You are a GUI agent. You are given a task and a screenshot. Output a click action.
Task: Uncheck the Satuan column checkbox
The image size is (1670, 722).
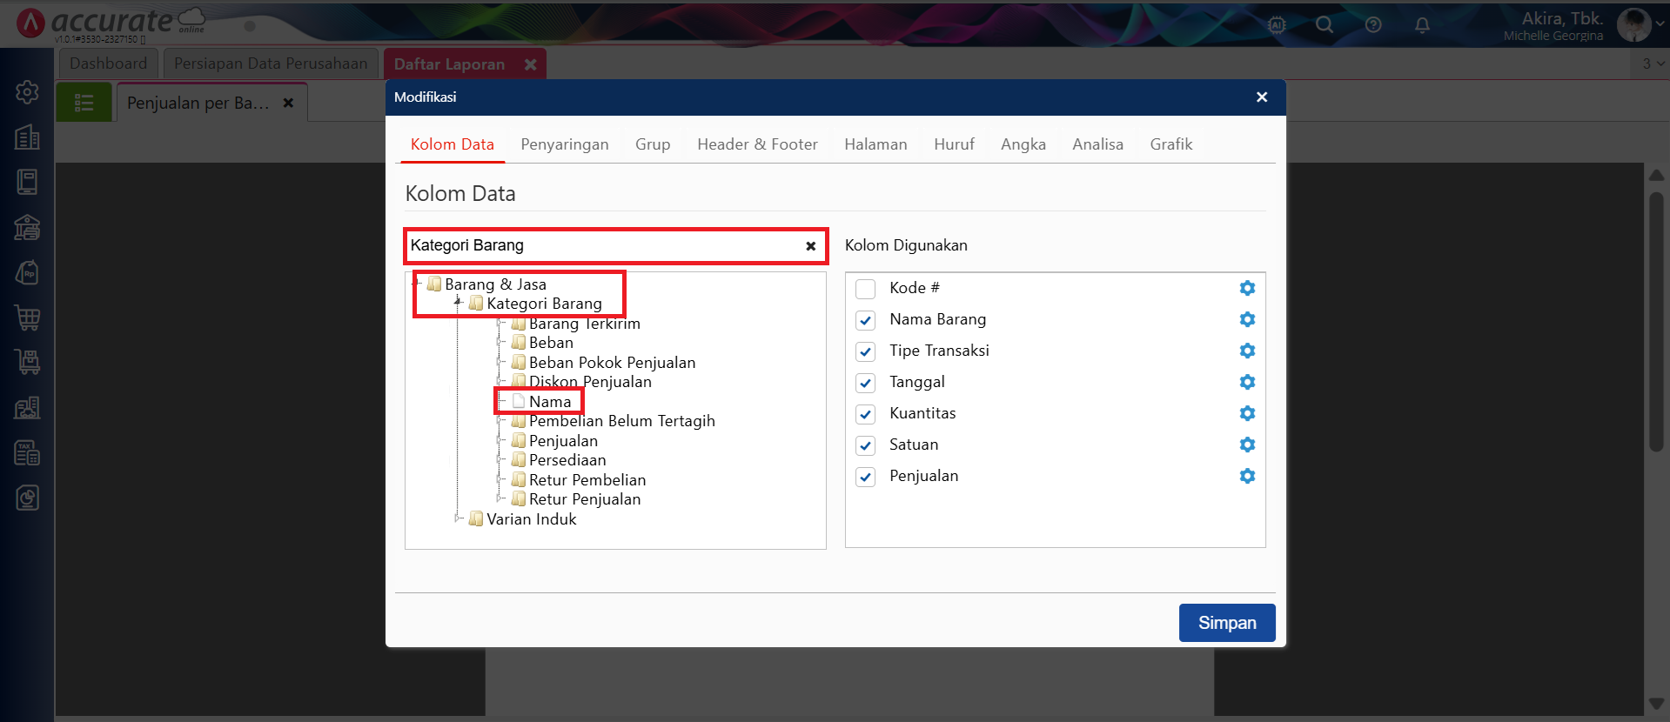click(x=865, y=445)
